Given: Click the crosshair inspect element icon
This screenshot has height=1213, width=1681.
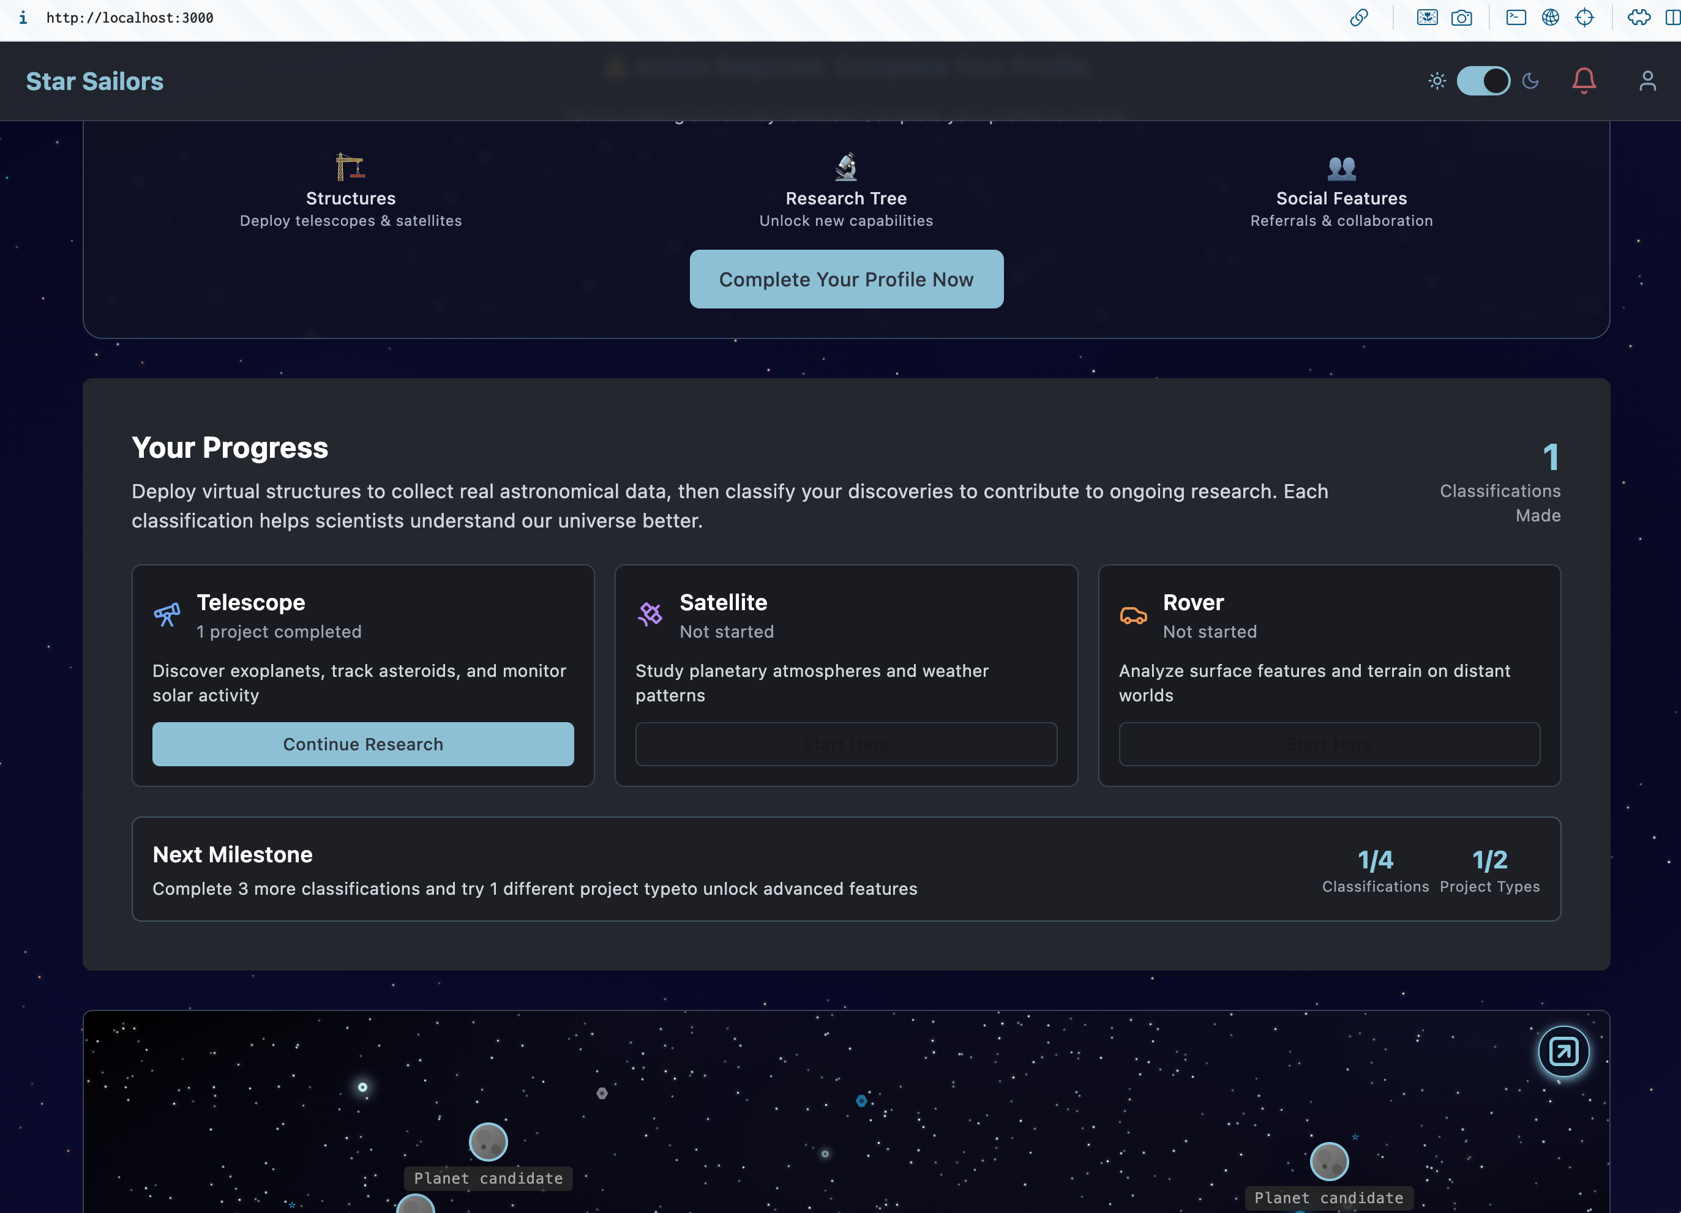Looking at the screenshot, I should coord(1585,18).
